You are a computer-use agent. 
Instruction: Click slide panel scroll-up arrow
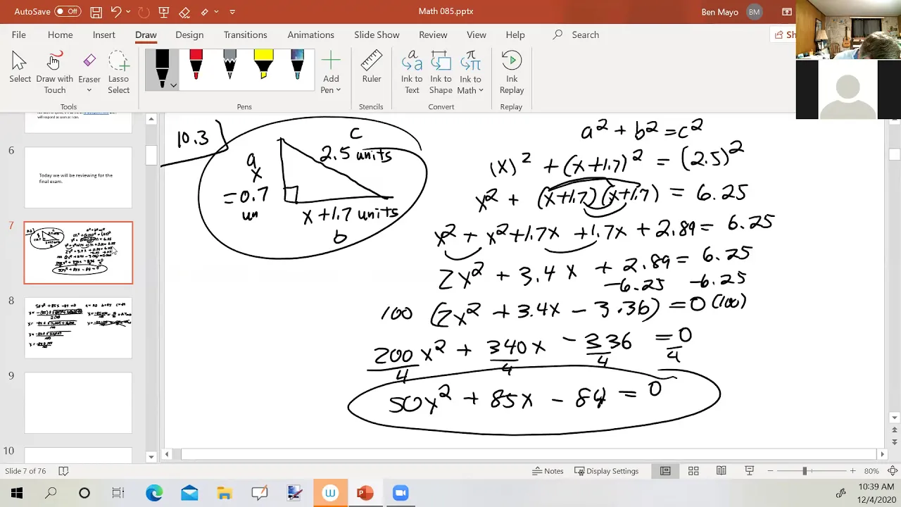151,120
